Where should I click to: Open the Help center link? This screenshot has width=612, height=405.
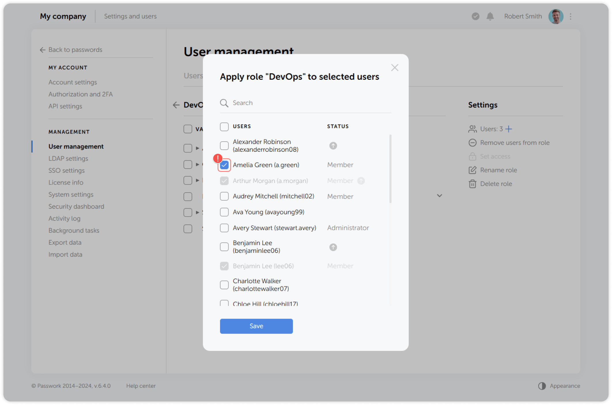click(141, 386)
